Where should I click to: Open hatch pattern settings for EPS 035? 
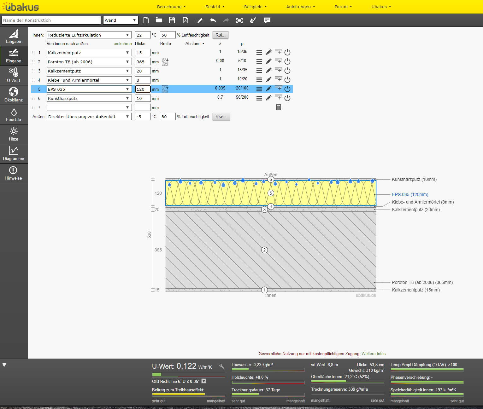[x=165, y=89]
